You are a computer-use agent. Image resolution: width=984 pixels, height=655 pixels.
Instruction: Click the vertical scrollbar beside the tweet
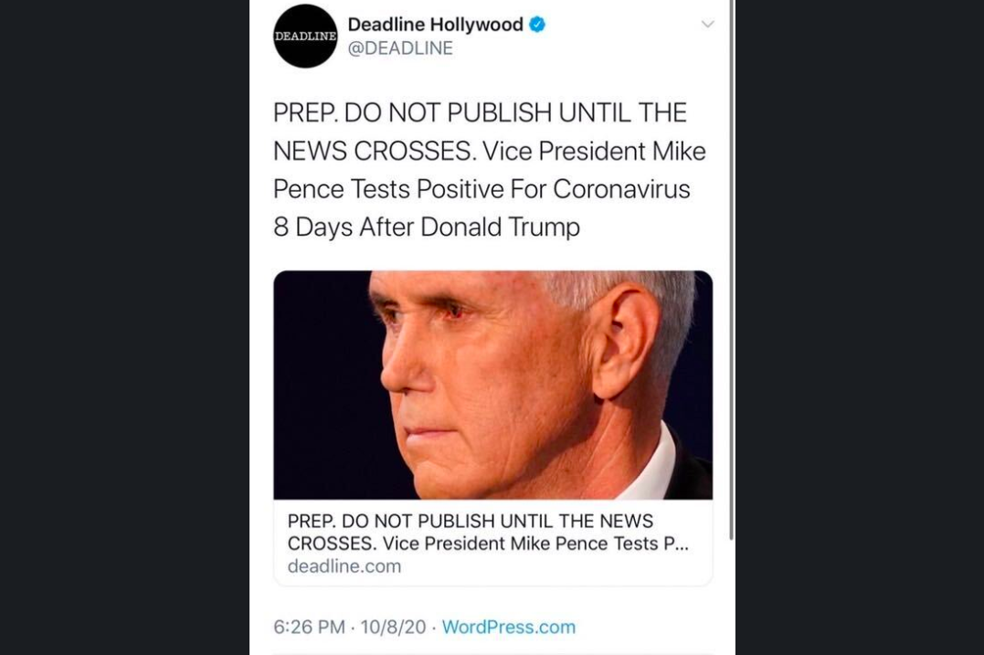point(731,269)
